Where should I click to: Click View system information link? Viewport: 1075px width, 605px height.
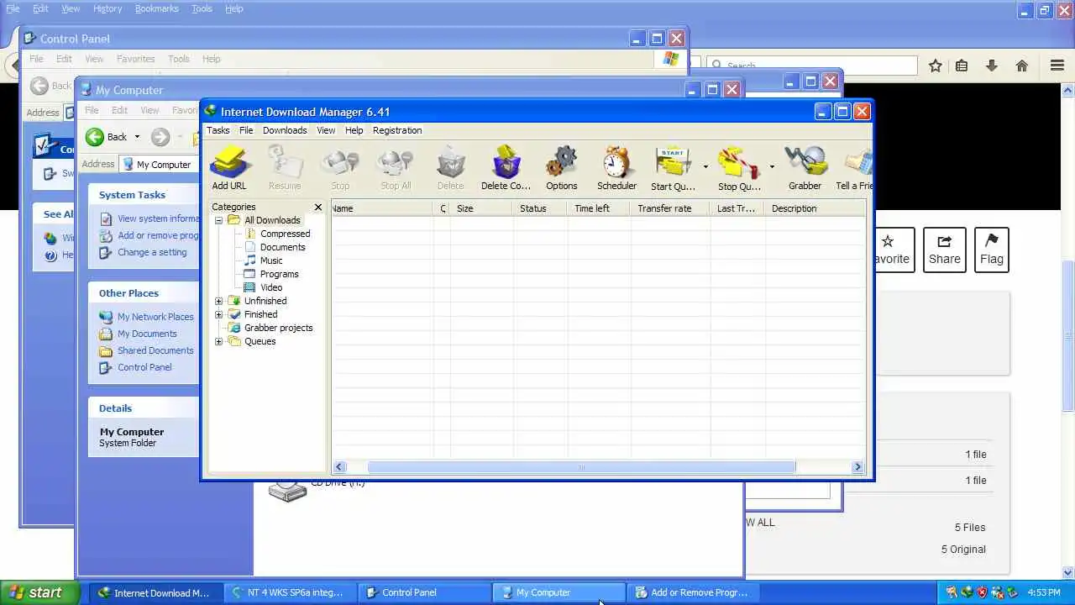[158, 218]
